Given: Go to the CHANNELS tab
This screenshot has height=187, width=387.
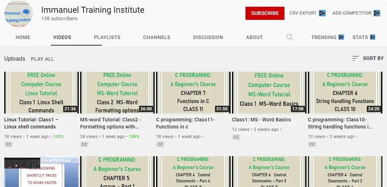Looking at the screenshot, I should (x=157, y=37).
